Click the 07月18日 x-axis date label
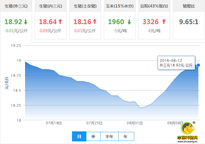This screenshot has width=205, height=144. (54, 123)
